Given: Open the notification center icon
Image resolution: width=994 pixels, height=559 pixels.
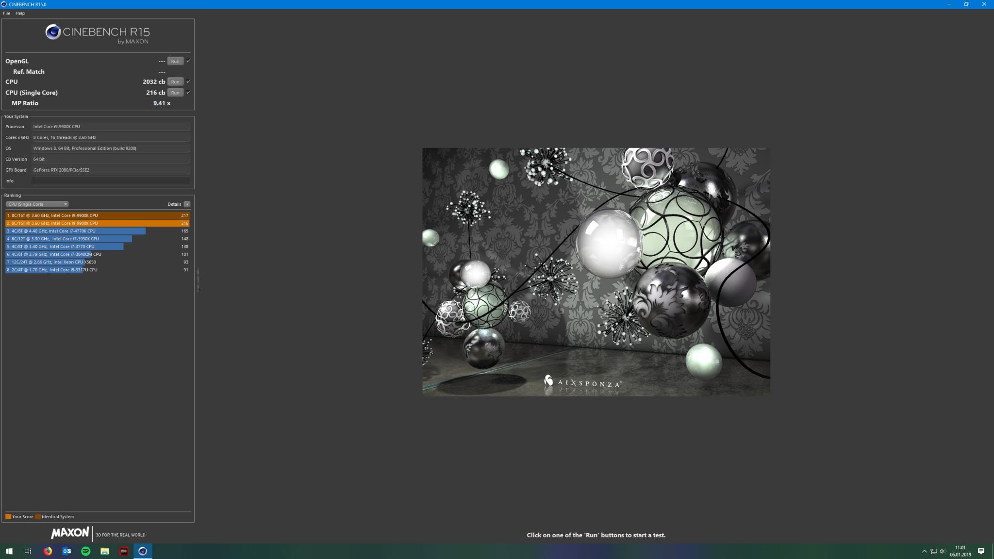Looking at the screenshot, I should pyautogui.click(x=981, y=551).
